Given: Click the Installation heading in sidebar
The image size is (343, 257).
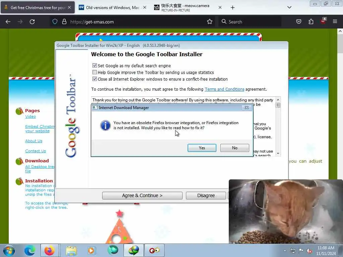Looking at the screenshot, I should tap(39, 181).
